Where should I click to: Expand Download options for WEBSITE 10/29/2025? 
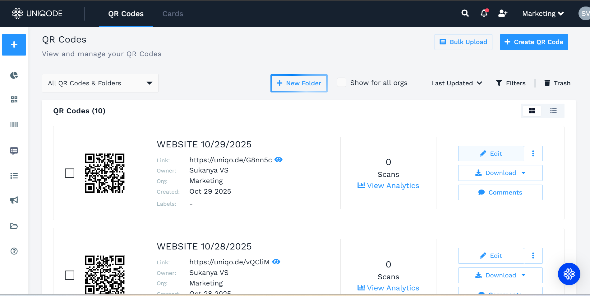523,173
